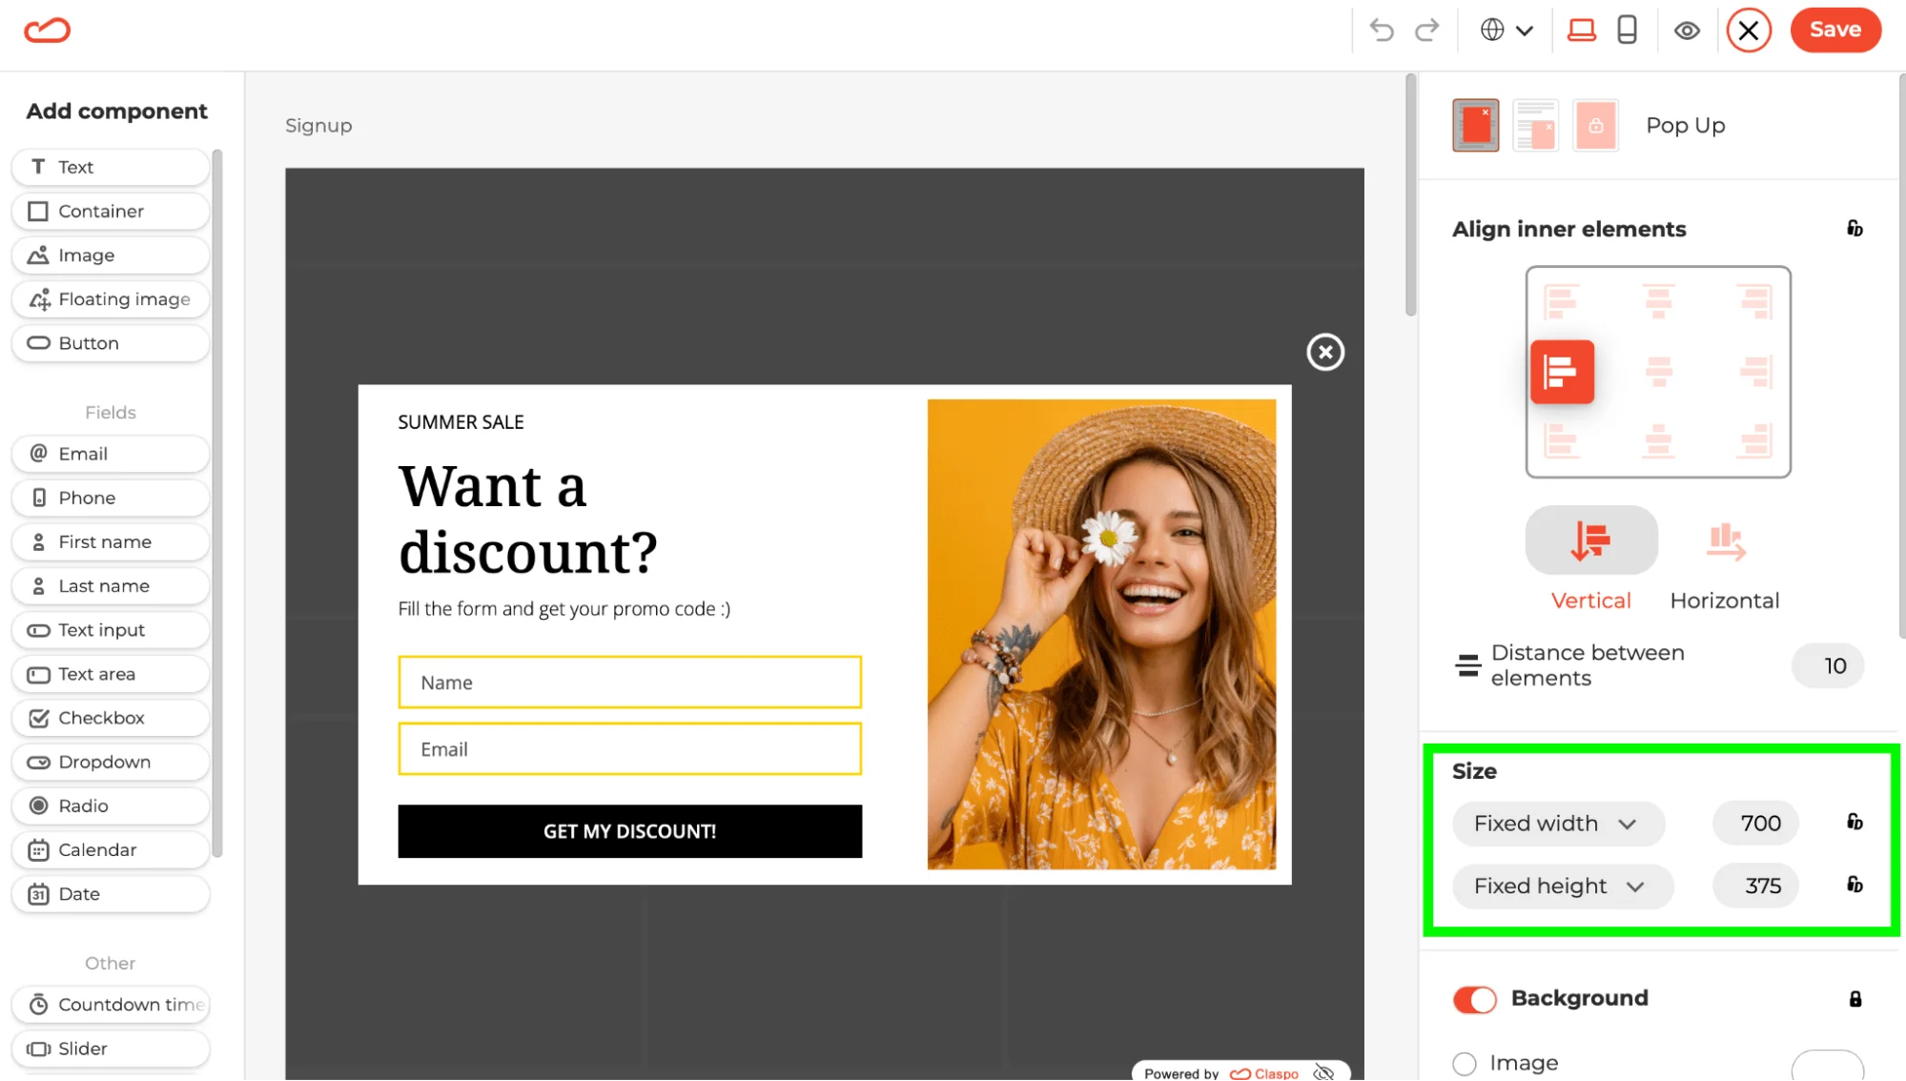Undo the last change
The image size is (1906, 1081).
[x=1382, y=30]
